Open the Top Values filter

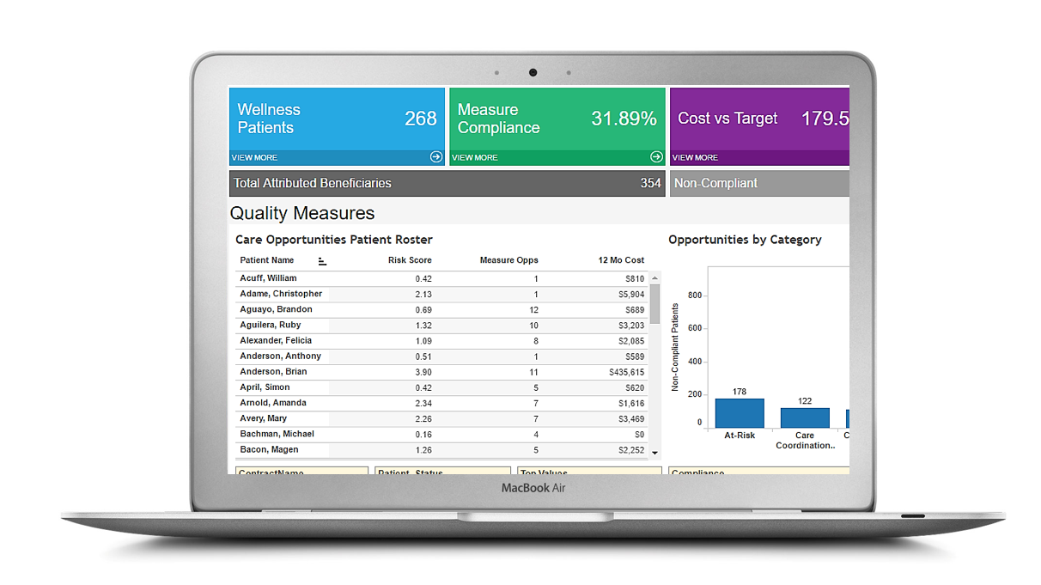click(x=589, y=471)
